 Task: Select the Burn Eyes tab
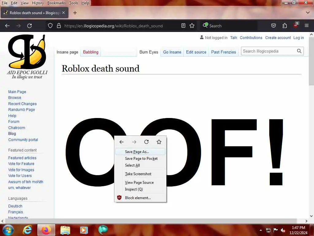149,52
